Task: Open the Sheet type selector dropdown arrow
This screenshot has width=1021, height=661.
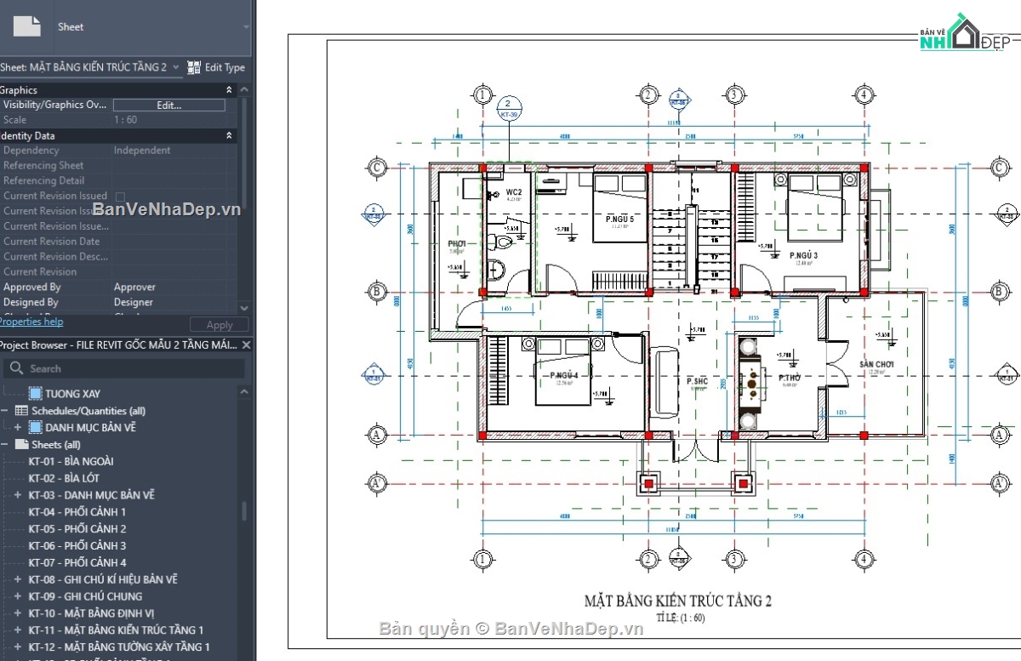Action: 247,27
